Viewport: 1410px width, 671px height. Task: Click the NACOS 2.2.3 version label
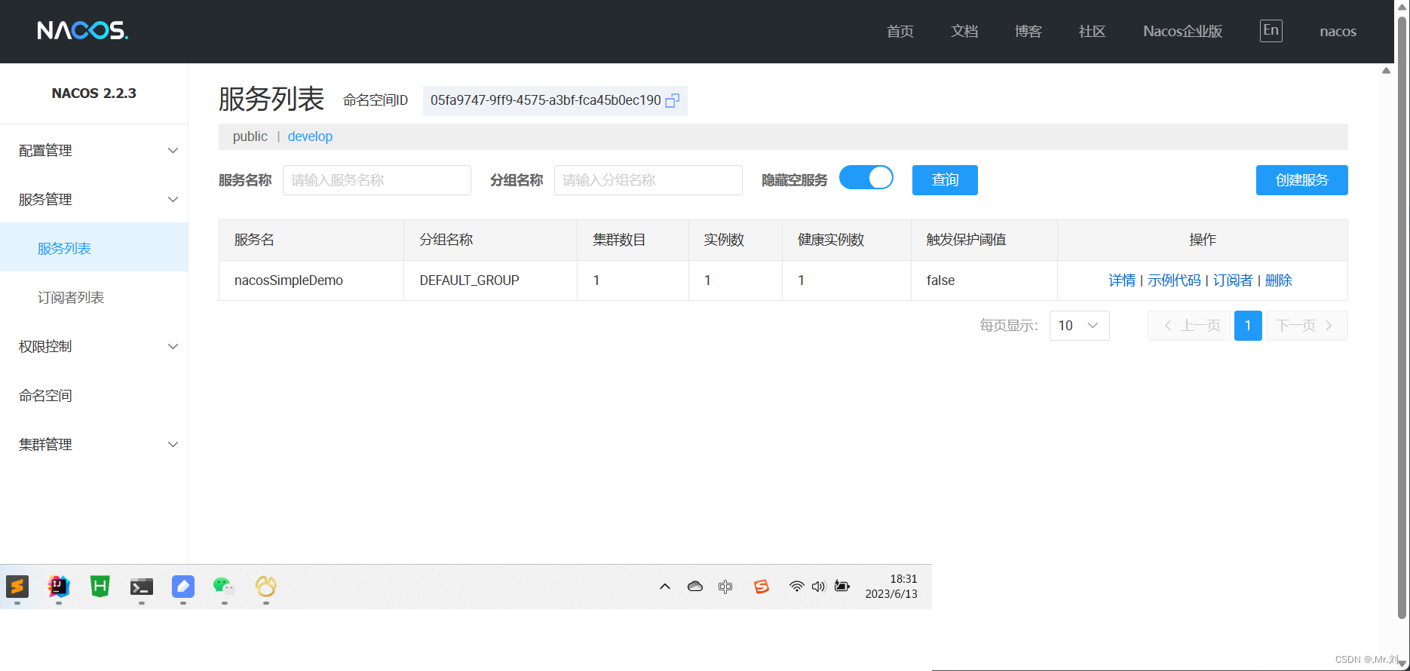tap(93, 93)
